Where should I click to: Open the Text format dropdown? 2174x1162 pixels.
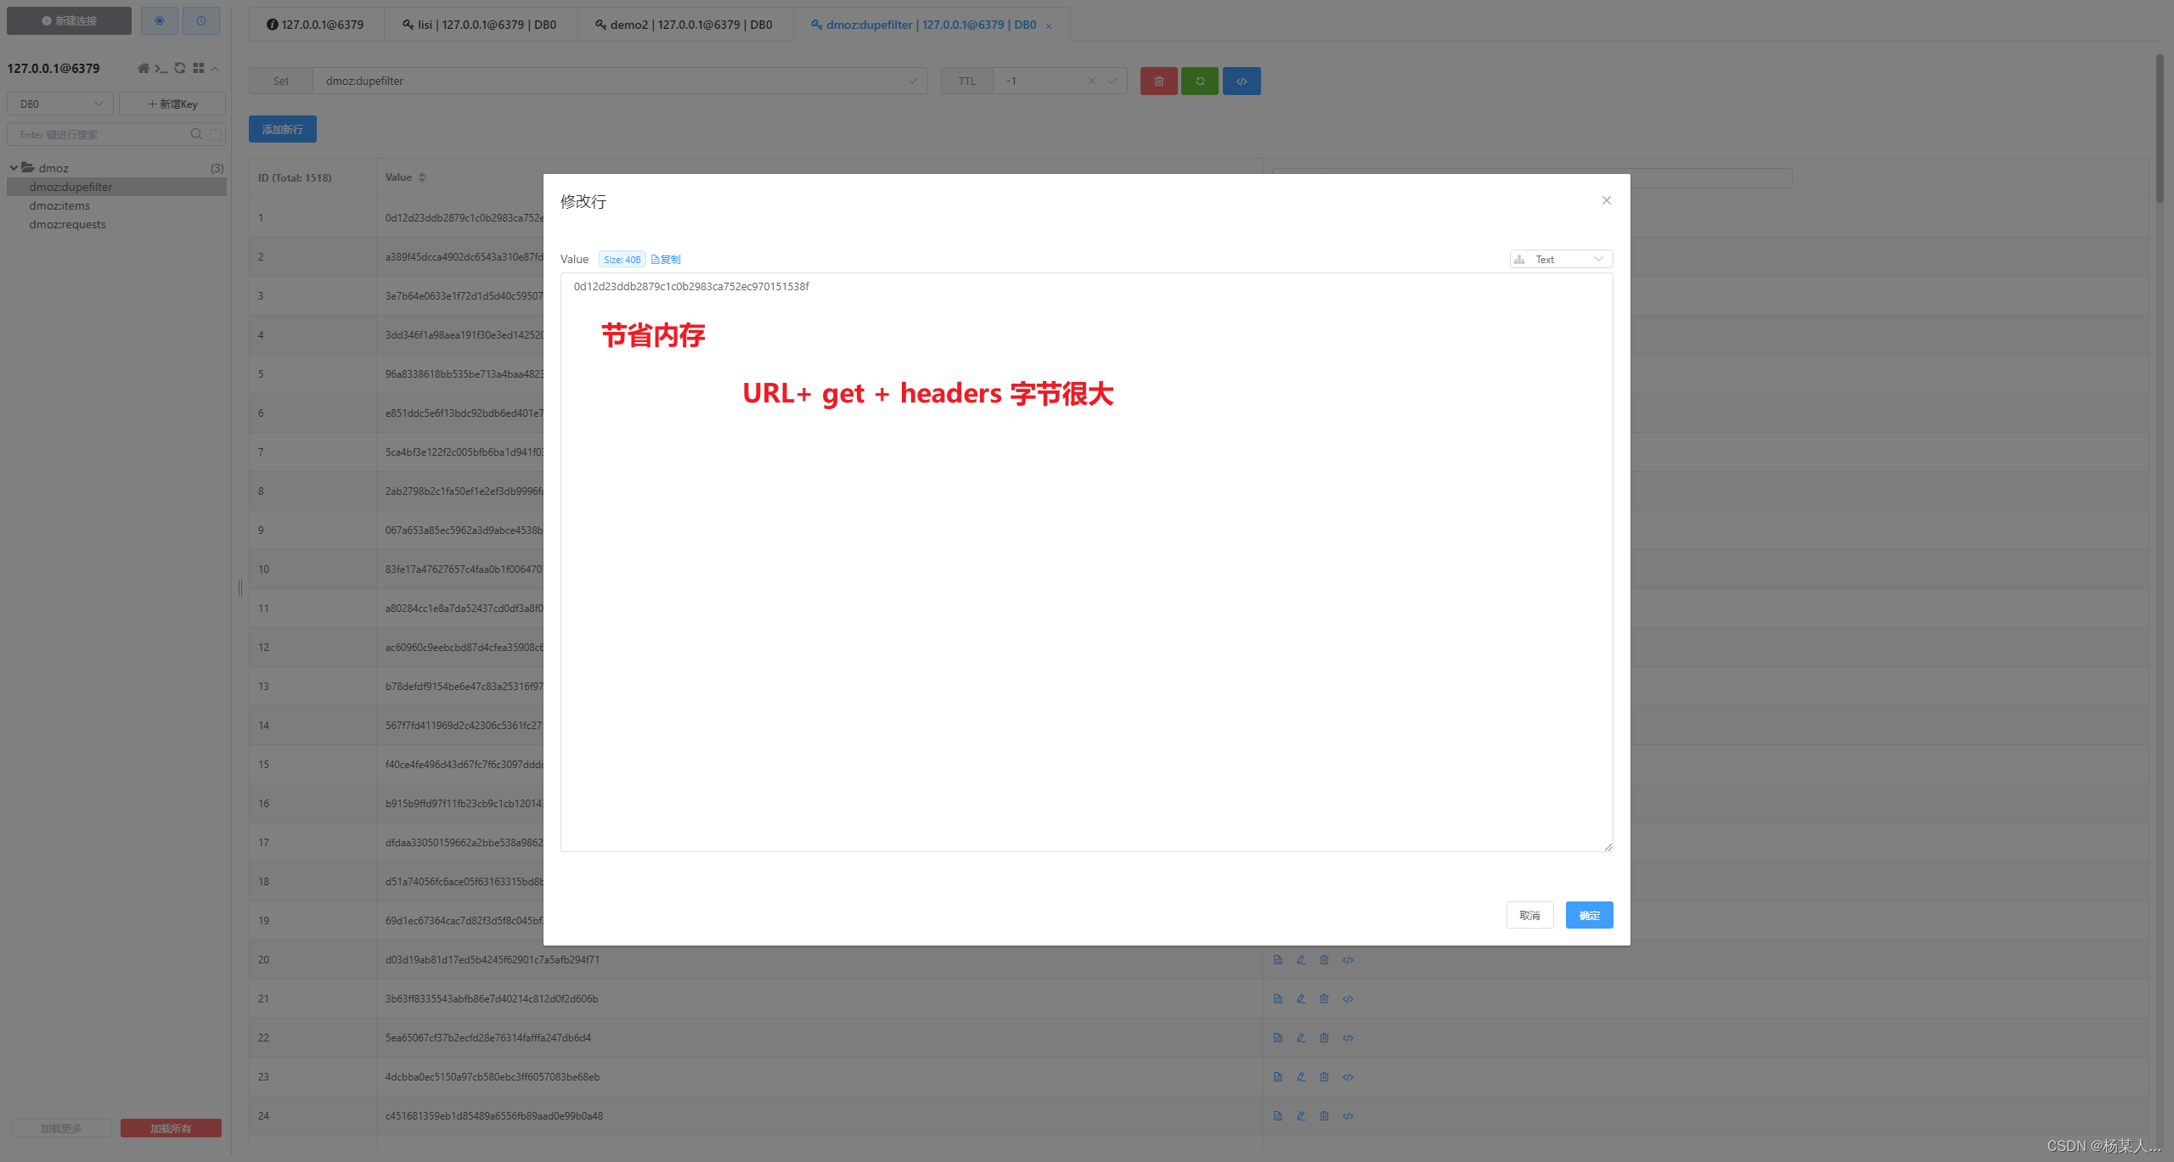click(1560, 260)
